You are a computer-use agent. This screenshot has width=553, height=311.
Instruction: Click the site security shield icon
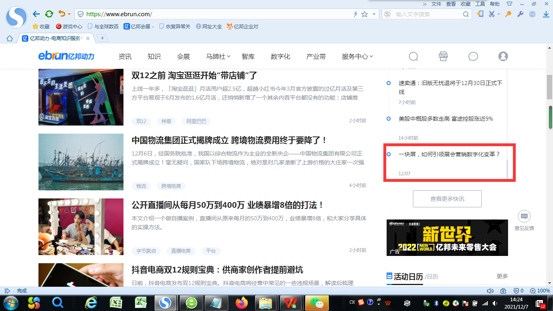pyautogui.click(x=81, y=14)
